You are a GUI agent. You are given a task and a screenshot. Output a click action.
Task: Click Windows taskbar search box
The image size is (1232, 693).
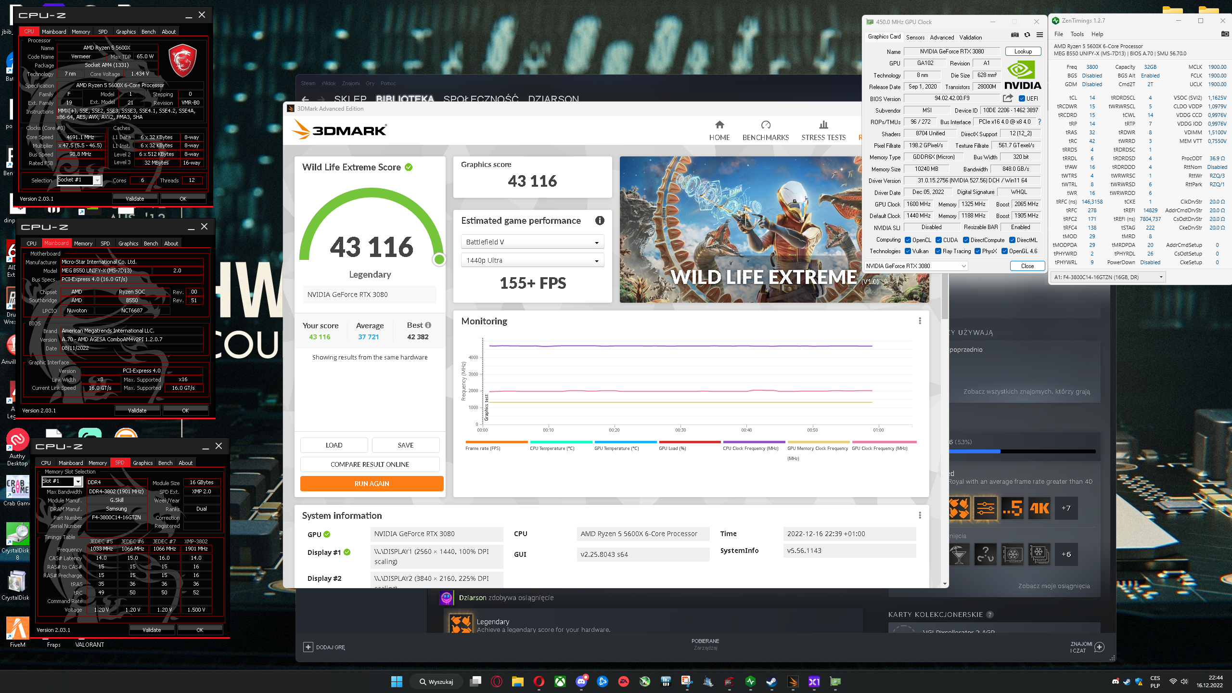coord(437,681)
